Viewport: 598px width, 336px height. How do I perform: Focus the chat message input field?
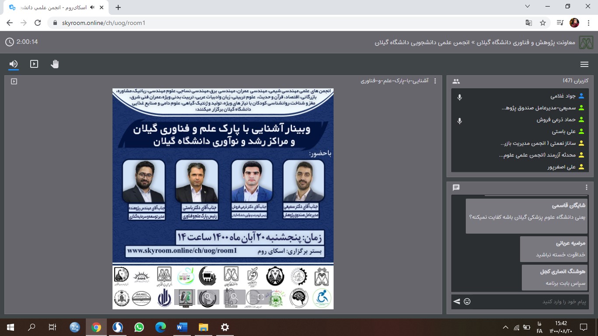[x=530, y=301]
